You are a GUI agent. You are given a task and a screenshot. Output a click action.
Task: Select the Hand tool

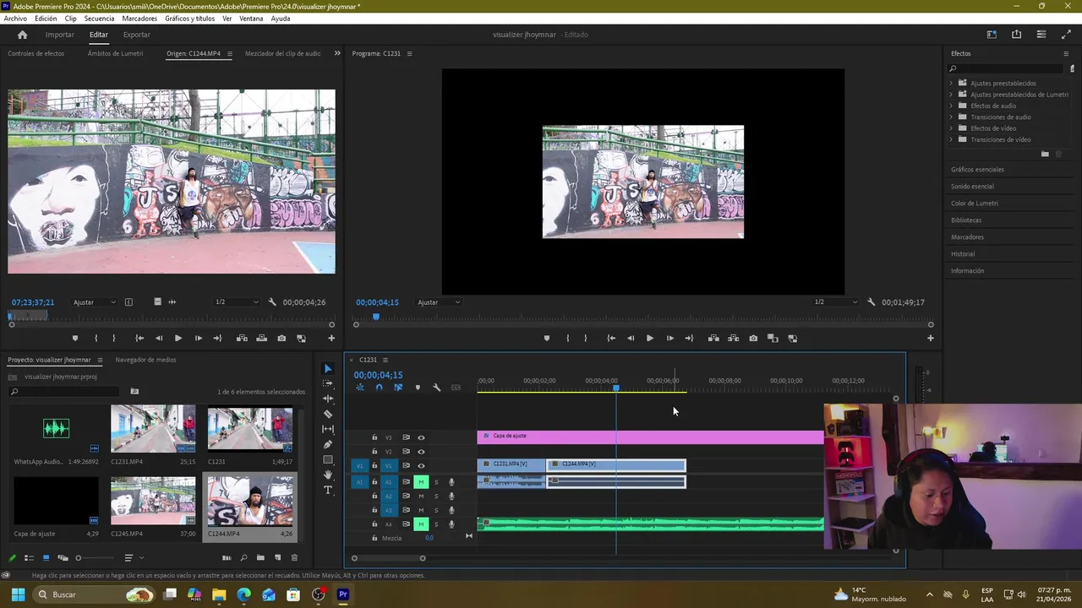tap(328, 475)
